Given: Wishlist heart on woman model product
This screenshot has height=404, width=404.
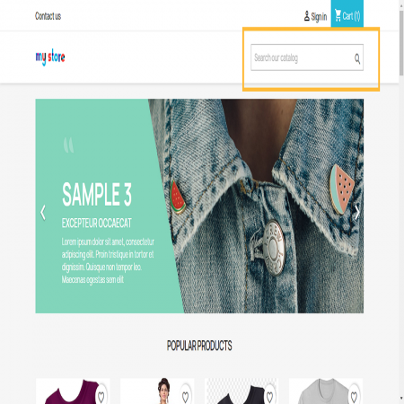Looking at the screenshot, I should tap(186, 397).
